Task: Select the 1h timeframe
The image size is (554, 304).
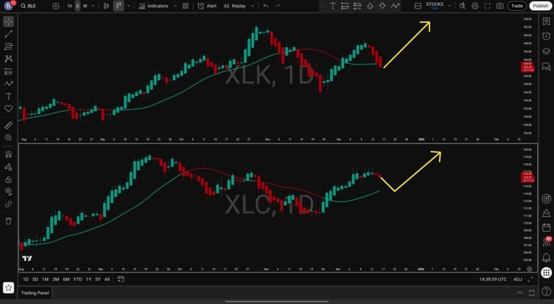Action: pos(70,6)
